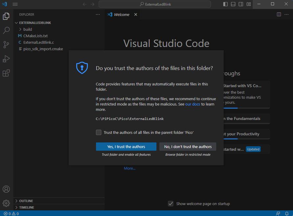The width and height of the screenshot is (293, 216).
Task: Open 'Started with VS Co...' walkthrough card
Action: (247, 95)
